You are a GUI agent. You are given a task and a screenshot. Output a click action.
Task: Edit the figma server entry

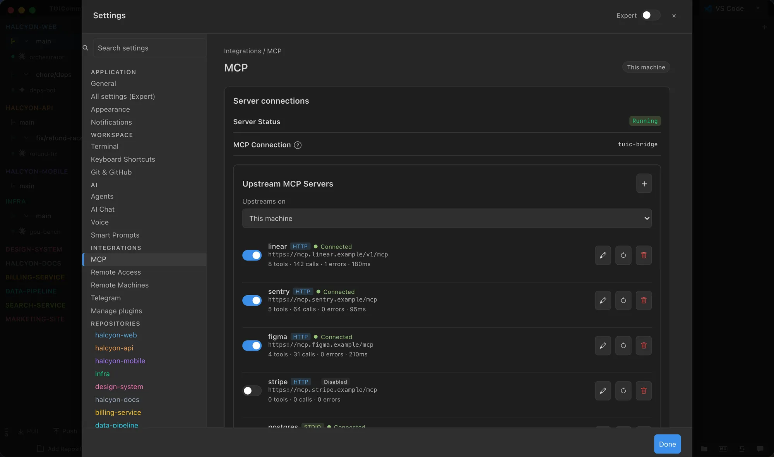[603, 346]
